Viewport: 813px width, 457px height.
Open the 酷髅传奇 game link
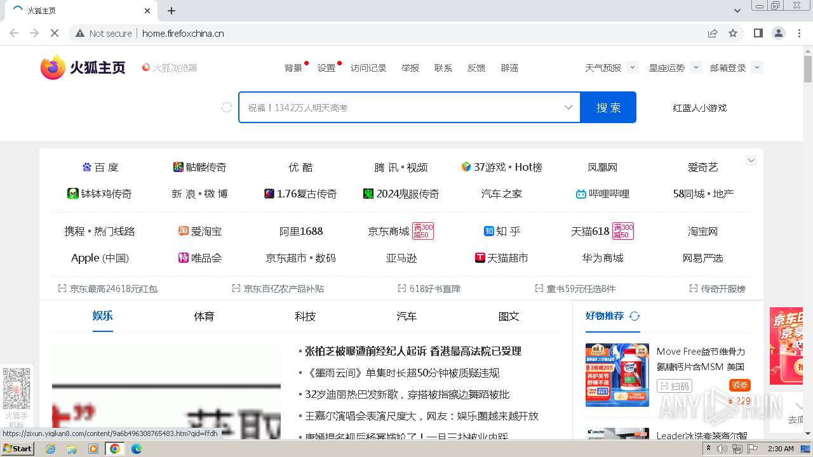pyautogui.click(x=199, y=167)
